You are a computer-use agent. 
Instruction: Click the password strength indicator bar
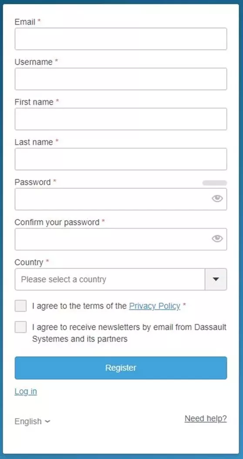tap(215, 183)
